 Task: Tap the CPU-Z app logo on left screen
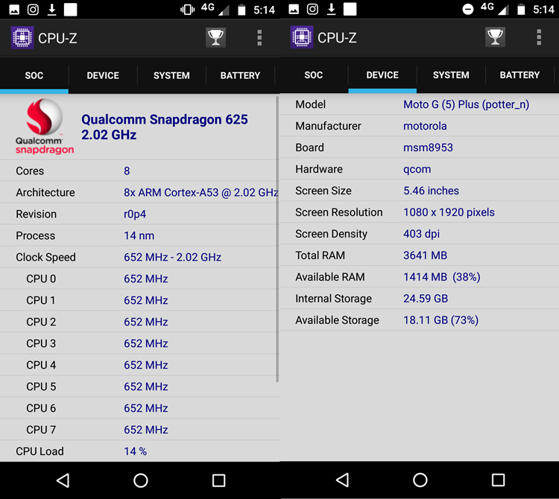pos(22,38)
